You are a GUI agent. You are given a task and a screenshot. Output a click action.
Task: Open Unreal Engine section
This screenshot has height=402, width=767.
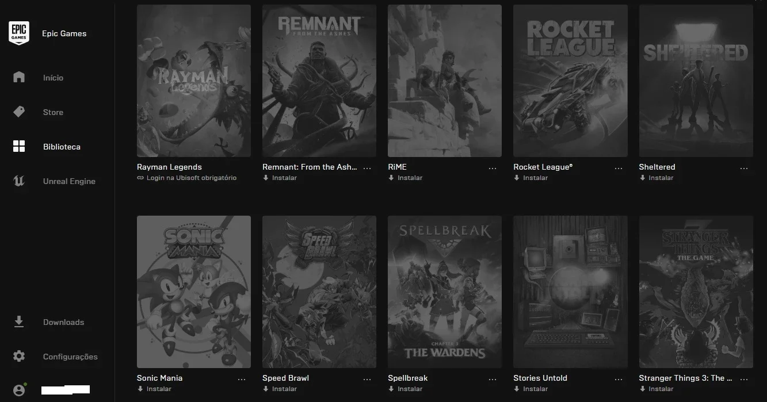point(69,181)
